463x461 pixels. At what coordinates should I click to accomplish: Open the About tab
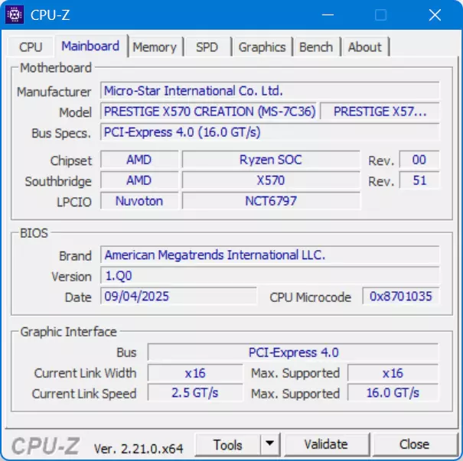tap(365, 47)
